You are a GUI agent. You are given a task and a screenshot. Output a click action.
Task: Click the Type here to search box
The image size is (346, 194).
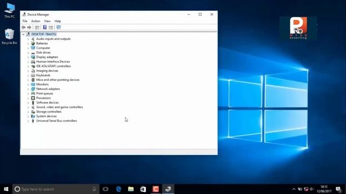point(56,189)
